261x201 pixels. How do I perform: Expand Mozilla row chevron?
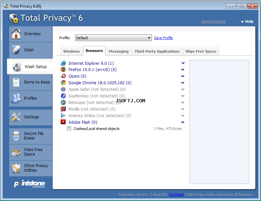183,109
